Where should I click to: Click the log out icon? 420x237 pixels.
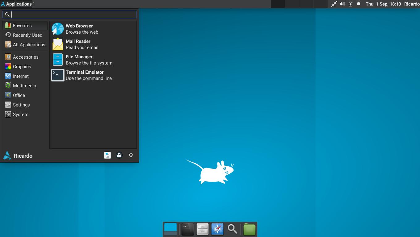coord(131,155)
